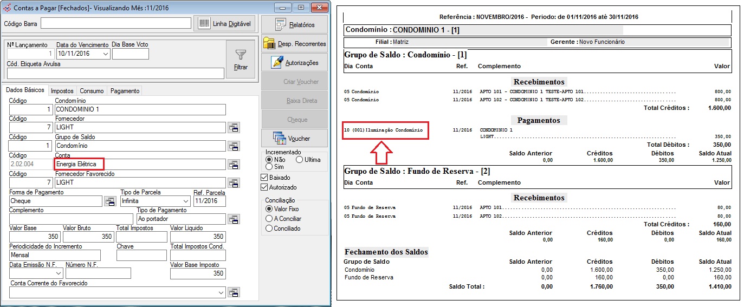Click the Número N.F. field
744x307 pixels.
point(99,274)
